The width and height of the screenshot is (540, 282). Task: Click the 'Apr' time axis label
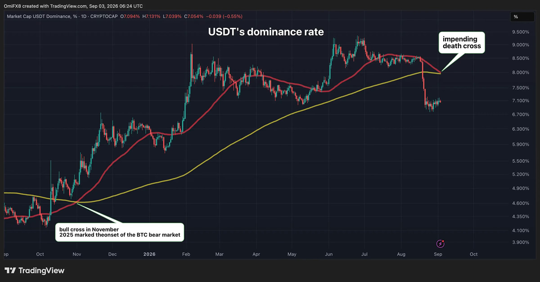pyautogui.click(x=256, y=255)
